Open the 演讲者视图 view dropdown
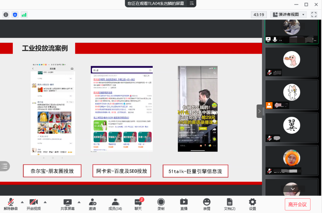The height and width of the screenshot is (213, 322). pos(288,14)
